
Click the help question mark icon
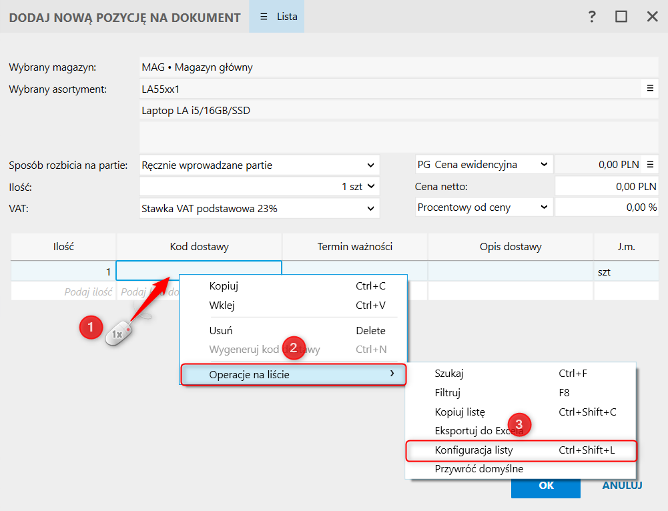591,17
